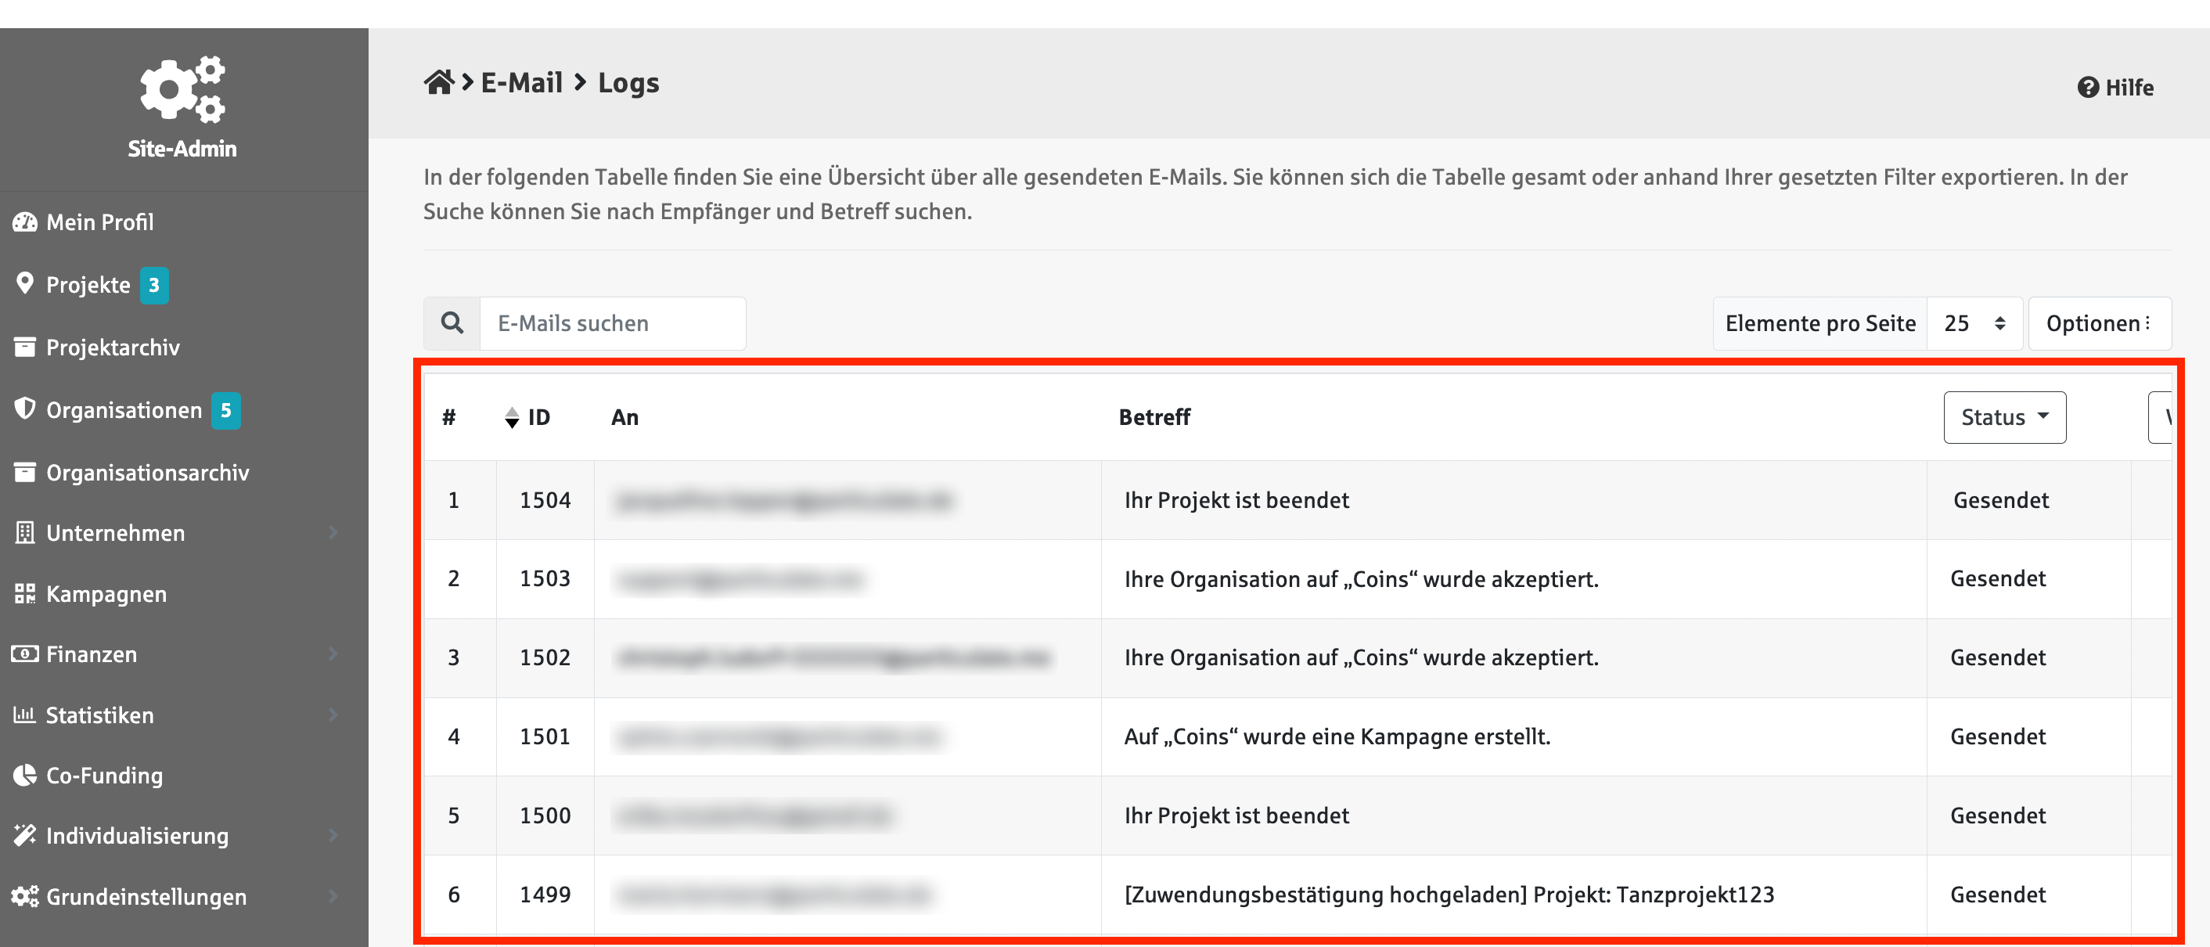Click the search magnifier icon
The image size is (2210, 947).
click(452, 323)
